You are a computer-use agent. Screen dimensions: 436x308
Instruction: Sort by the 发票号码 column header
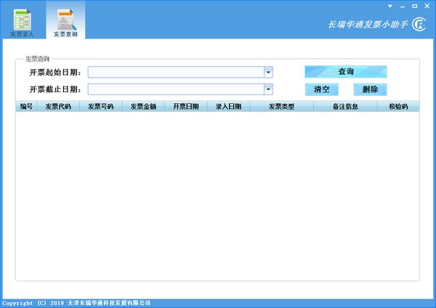point(101,107)
